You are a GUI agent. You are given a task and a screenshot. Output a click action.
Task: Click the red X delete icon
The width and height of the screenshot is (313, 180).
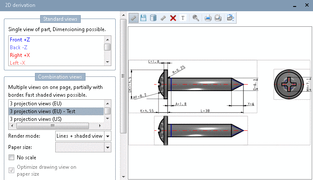(x=173, y=18)
